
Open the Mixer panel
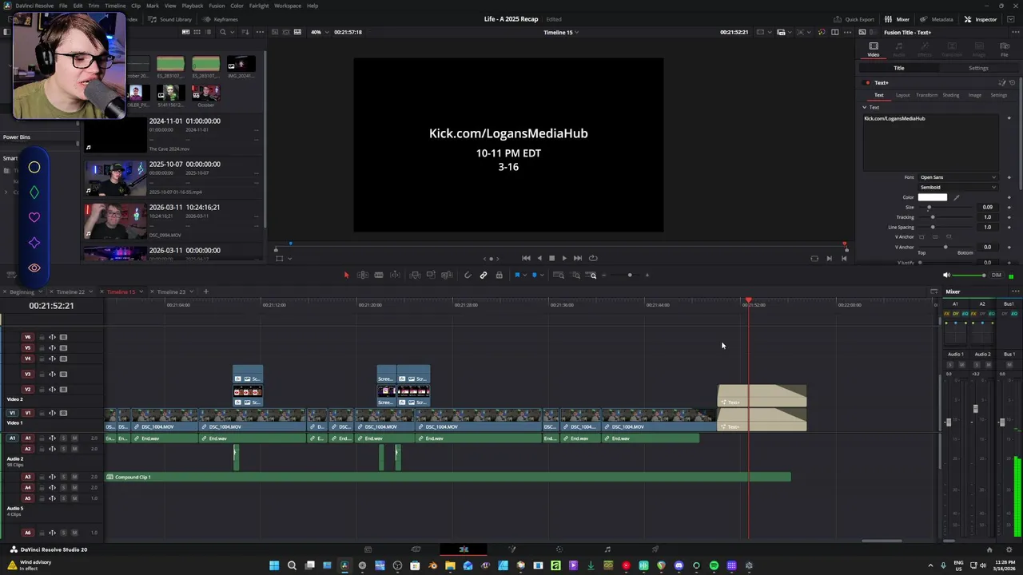[x=897, y=19]
